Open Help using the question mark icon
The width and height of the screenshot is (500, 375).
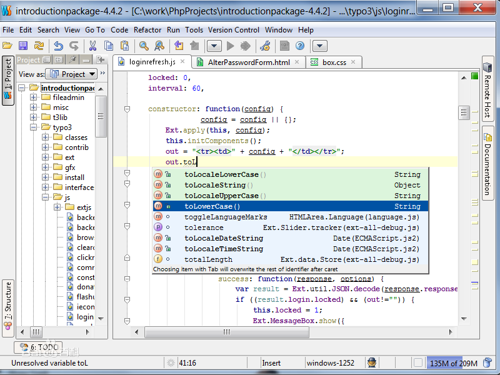coord(299,46)
